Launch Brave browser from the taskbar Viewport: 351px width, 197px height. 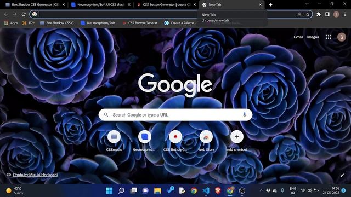coord(218,190)
